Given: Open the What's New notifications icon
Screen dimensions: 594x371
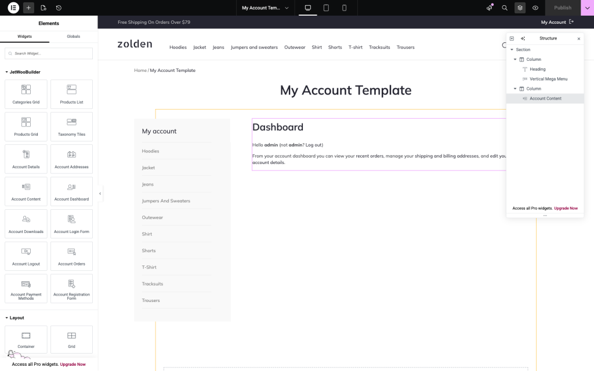Looking at the screenshot, I should [x=490, y=8].
